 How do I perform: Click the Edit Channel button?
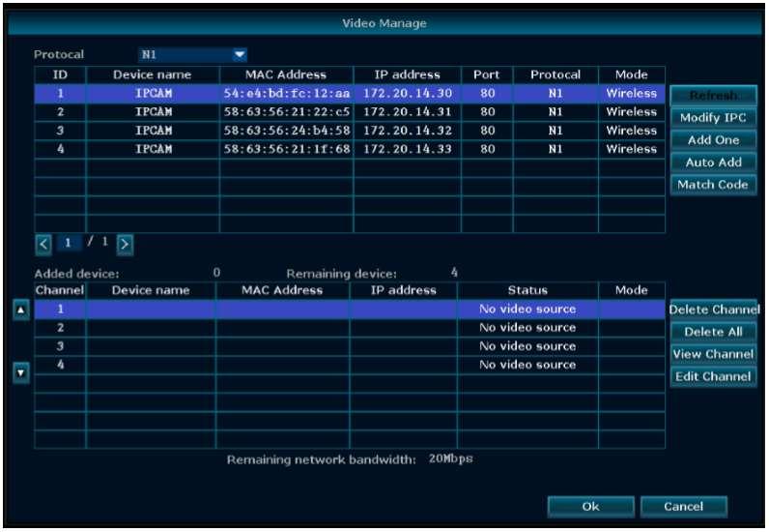713,377
